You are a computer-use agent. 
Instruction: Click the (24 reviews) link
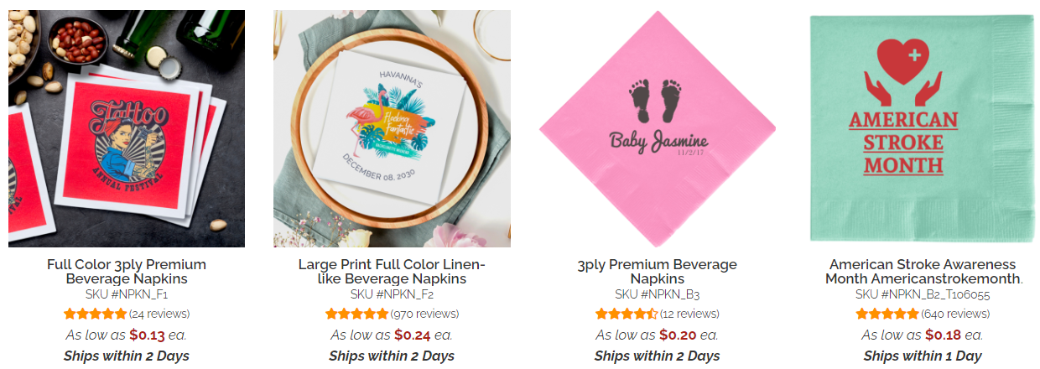pos(159,314)
